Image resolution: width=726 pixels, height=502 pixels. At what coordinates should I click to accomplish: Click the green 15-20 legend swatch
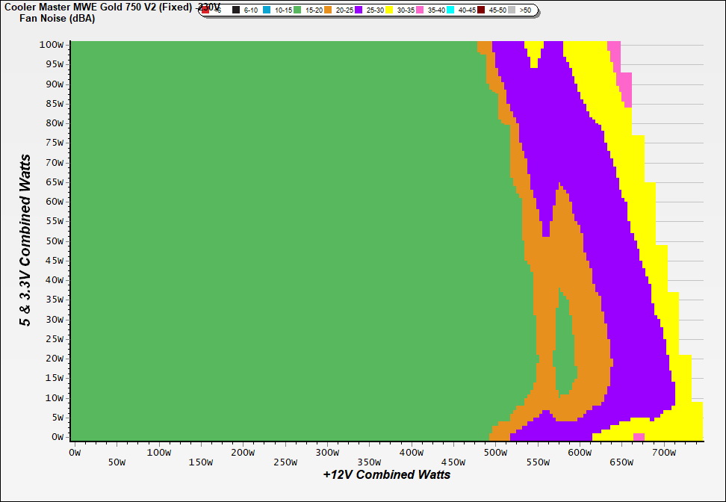[297, 10]
